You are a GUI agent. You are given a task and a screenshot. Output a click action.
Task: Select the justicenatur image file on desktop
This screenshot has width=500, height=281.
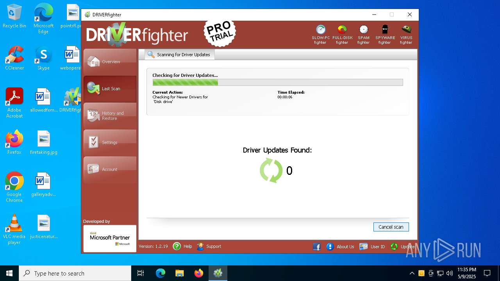pyautogui.click(x=43, y=227)
